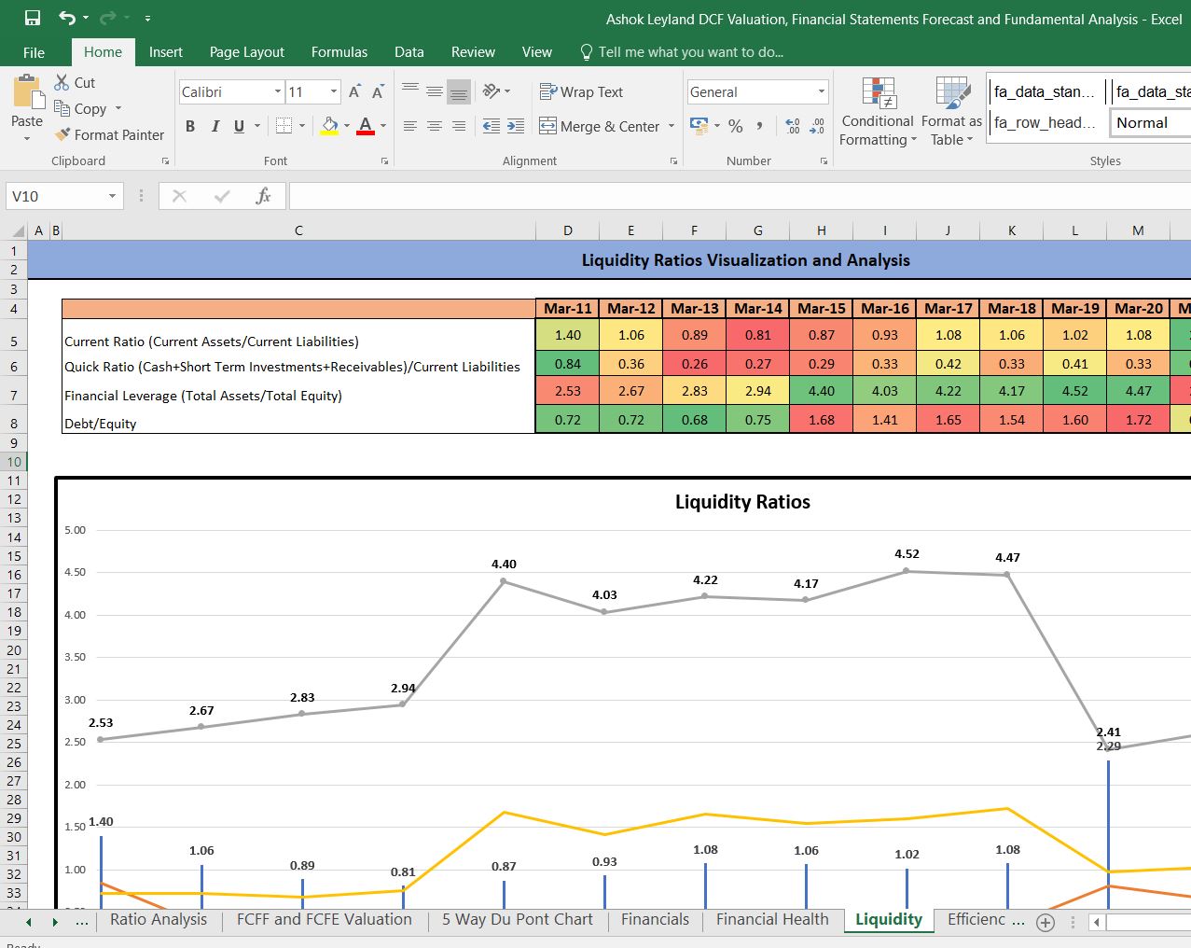This screenshot has height=948, width=1191.
Task: Switch to the Data ribbon tab
Action: pos(409,52)
